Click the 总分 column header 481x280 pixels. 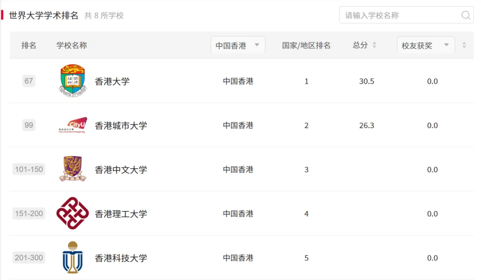tap(360, 45)
